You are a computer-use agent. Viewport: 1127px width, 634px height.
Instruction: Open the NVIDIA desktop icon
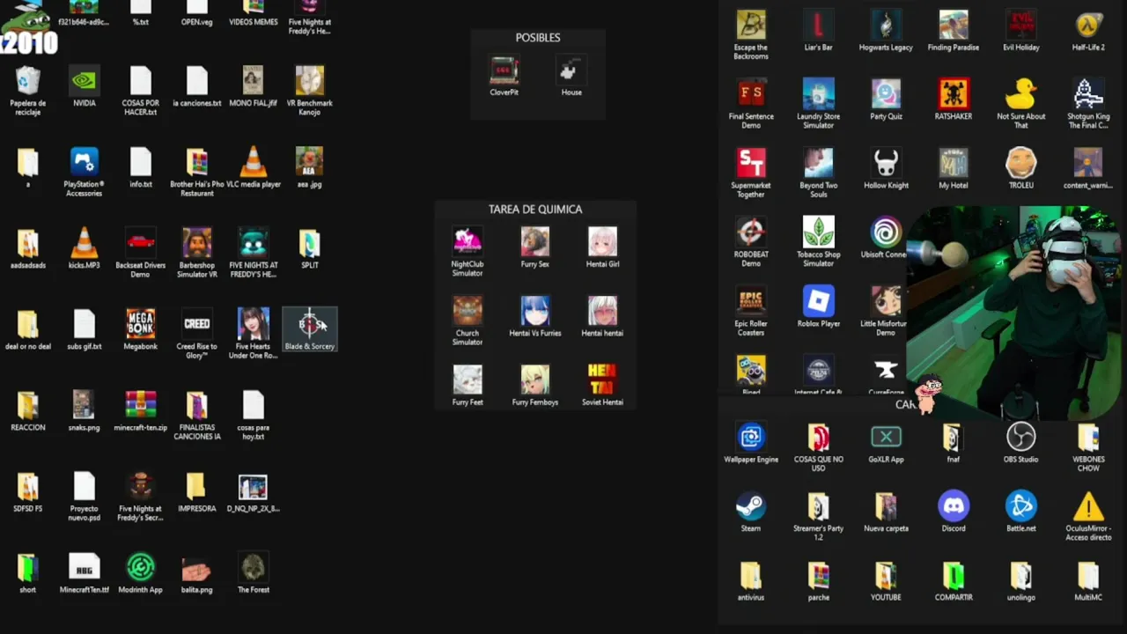tap(85, 81)
